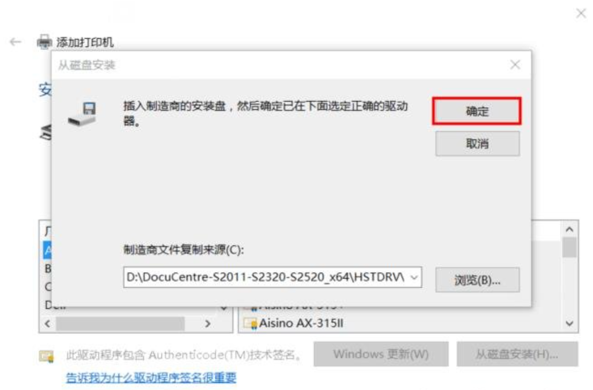Click the Aisino AX-315II driver icon
Image resolution: width=593 pixels, height=390 pixels.
251,324
